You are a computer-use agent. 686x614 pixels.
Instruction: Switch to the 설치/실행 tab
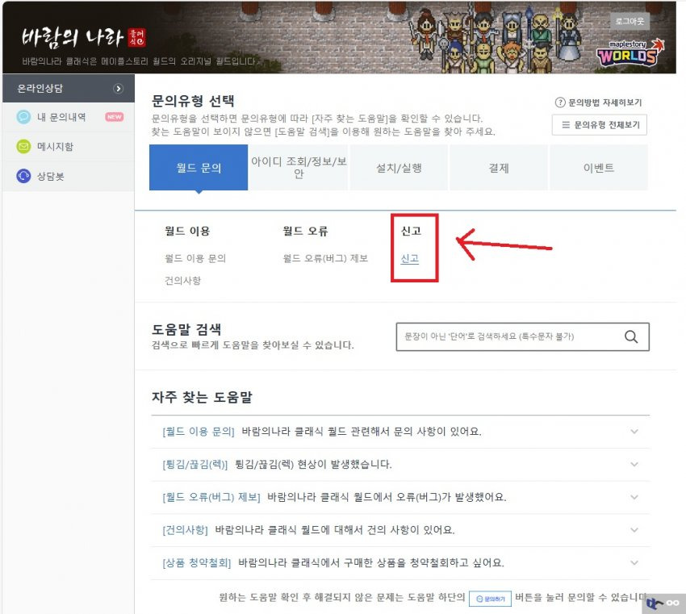coord(399,168)
